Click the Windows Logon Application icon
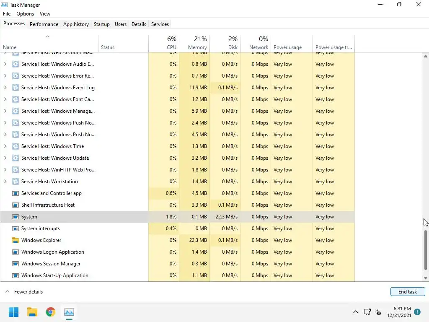429x322 pixels. pyautogui.click(x=16, y=252)
